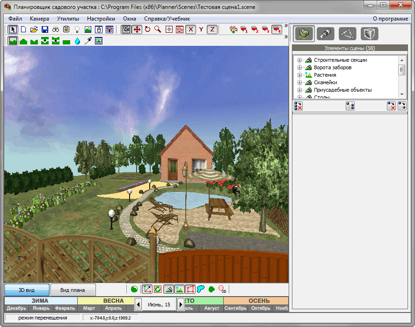Expand the Скамейки tree node
Screen dimensions: 415x327
pos(299,82)
